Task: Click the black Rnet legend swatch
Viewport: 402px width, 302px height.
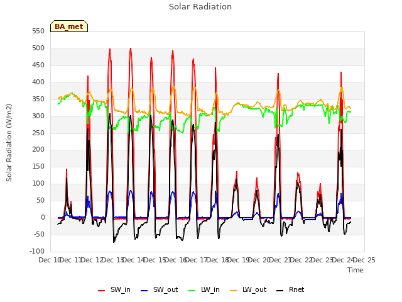Action: [280, 291]
